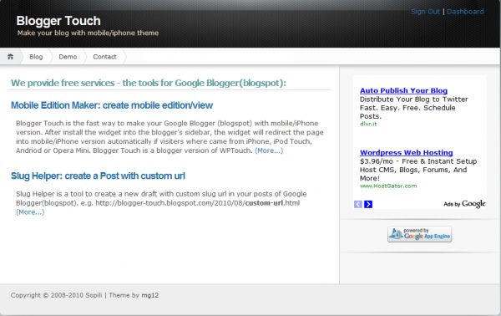
Task: Open the Google App Engine badge
Action: click(x=419, y=234)
